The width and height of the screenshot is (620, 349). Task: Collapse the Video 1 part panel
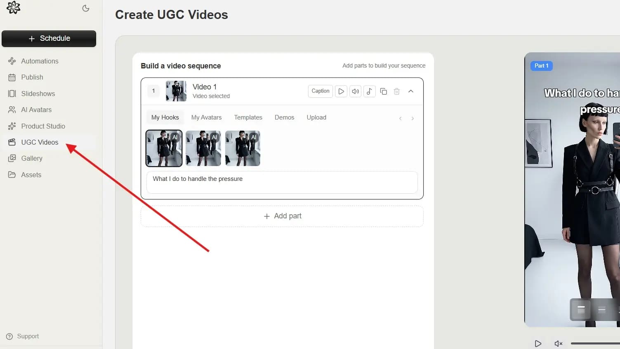coord(411,91)
